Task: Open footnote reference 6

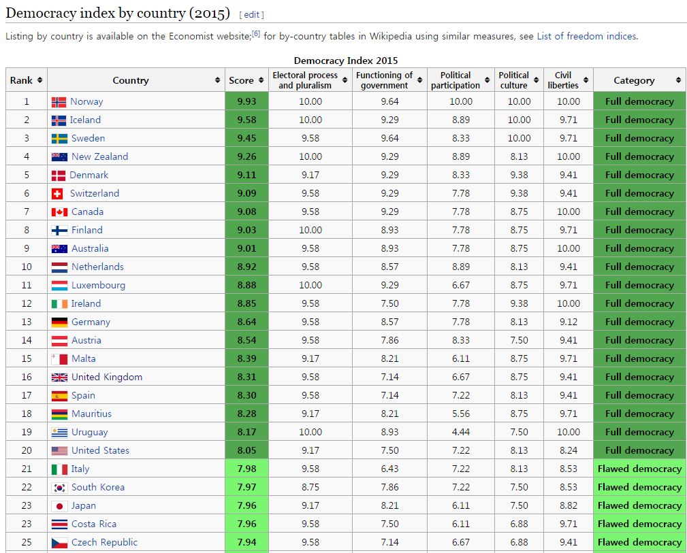Action: click(256, 34)
